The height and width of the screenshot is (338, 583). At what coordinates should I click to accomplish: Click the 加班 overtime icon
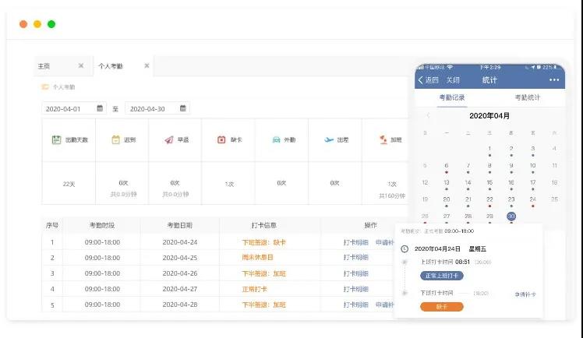pos(383,139)
